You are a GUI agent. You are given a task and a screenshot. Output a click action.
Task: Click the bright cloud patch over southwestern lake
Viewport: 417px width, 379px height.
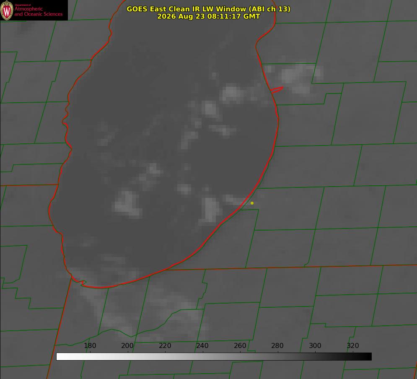click(x=128, y=204)
